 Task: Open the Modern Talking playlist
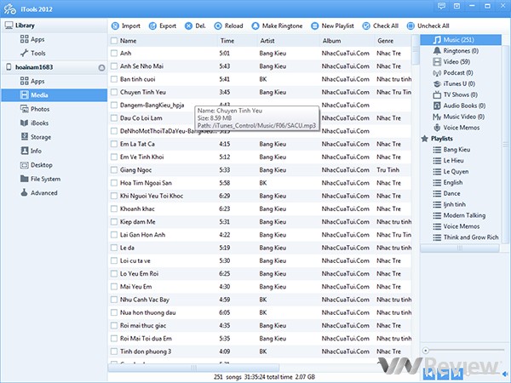[459, 215]
